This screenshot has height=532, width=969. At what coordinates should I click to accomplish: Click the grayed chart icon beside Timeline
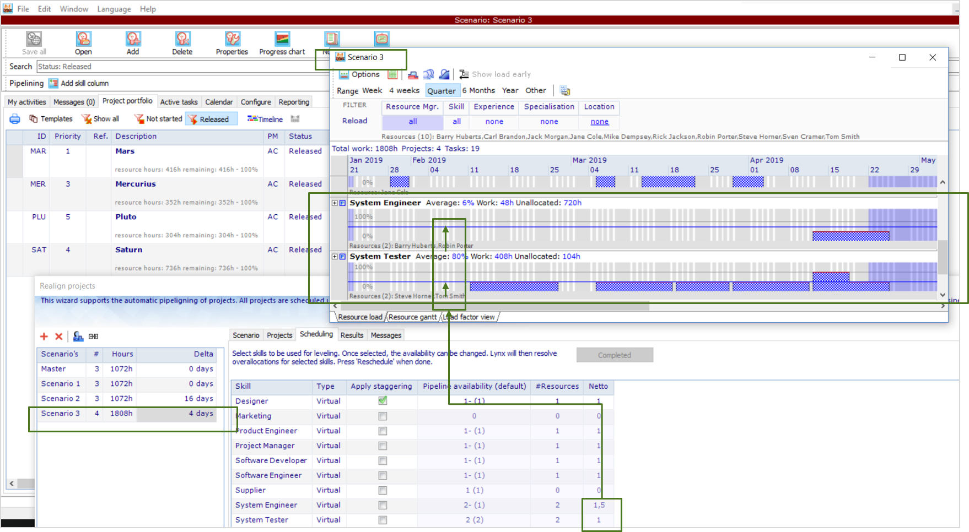(295, 119)
